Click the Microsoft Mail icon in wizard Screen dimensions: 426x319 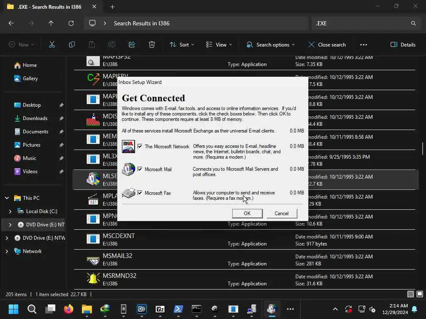pos(128,169)
